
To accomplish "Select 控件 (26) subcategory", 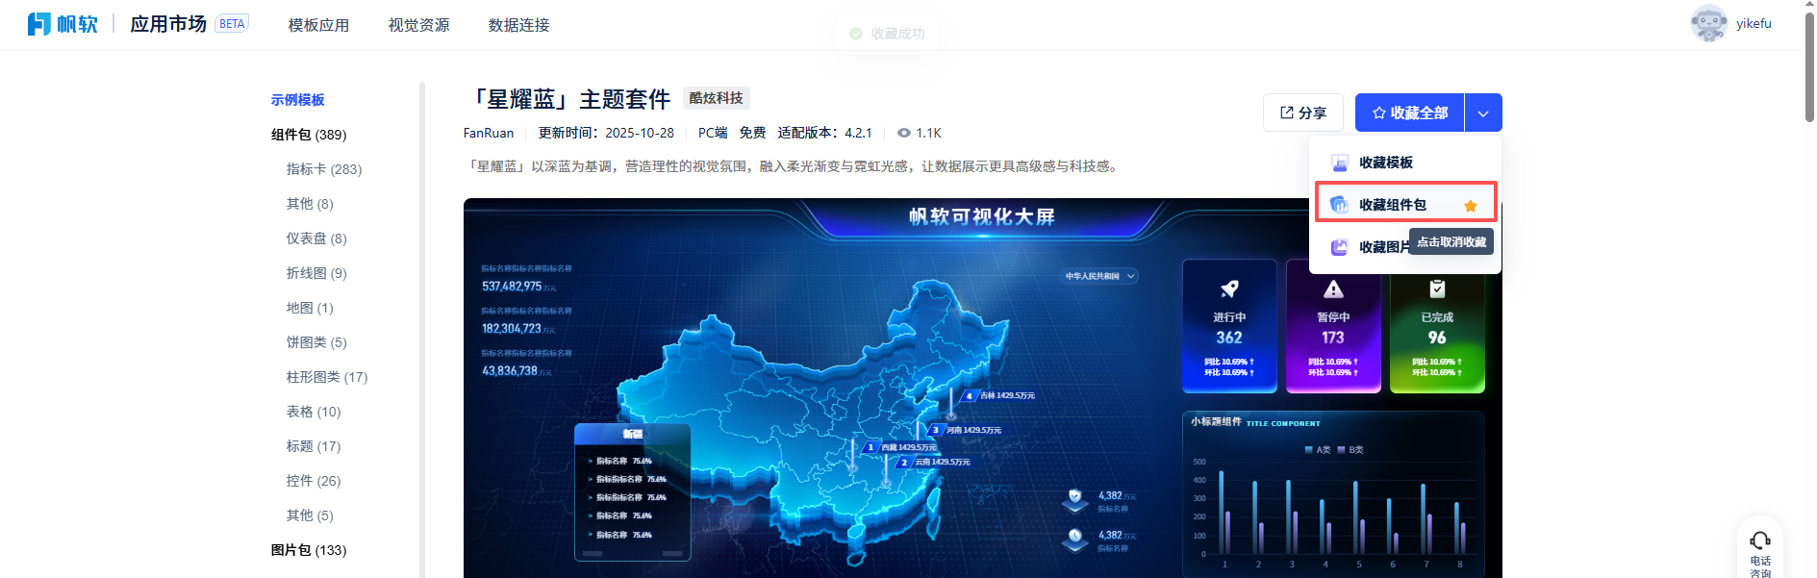I will (x=314, y=481).
